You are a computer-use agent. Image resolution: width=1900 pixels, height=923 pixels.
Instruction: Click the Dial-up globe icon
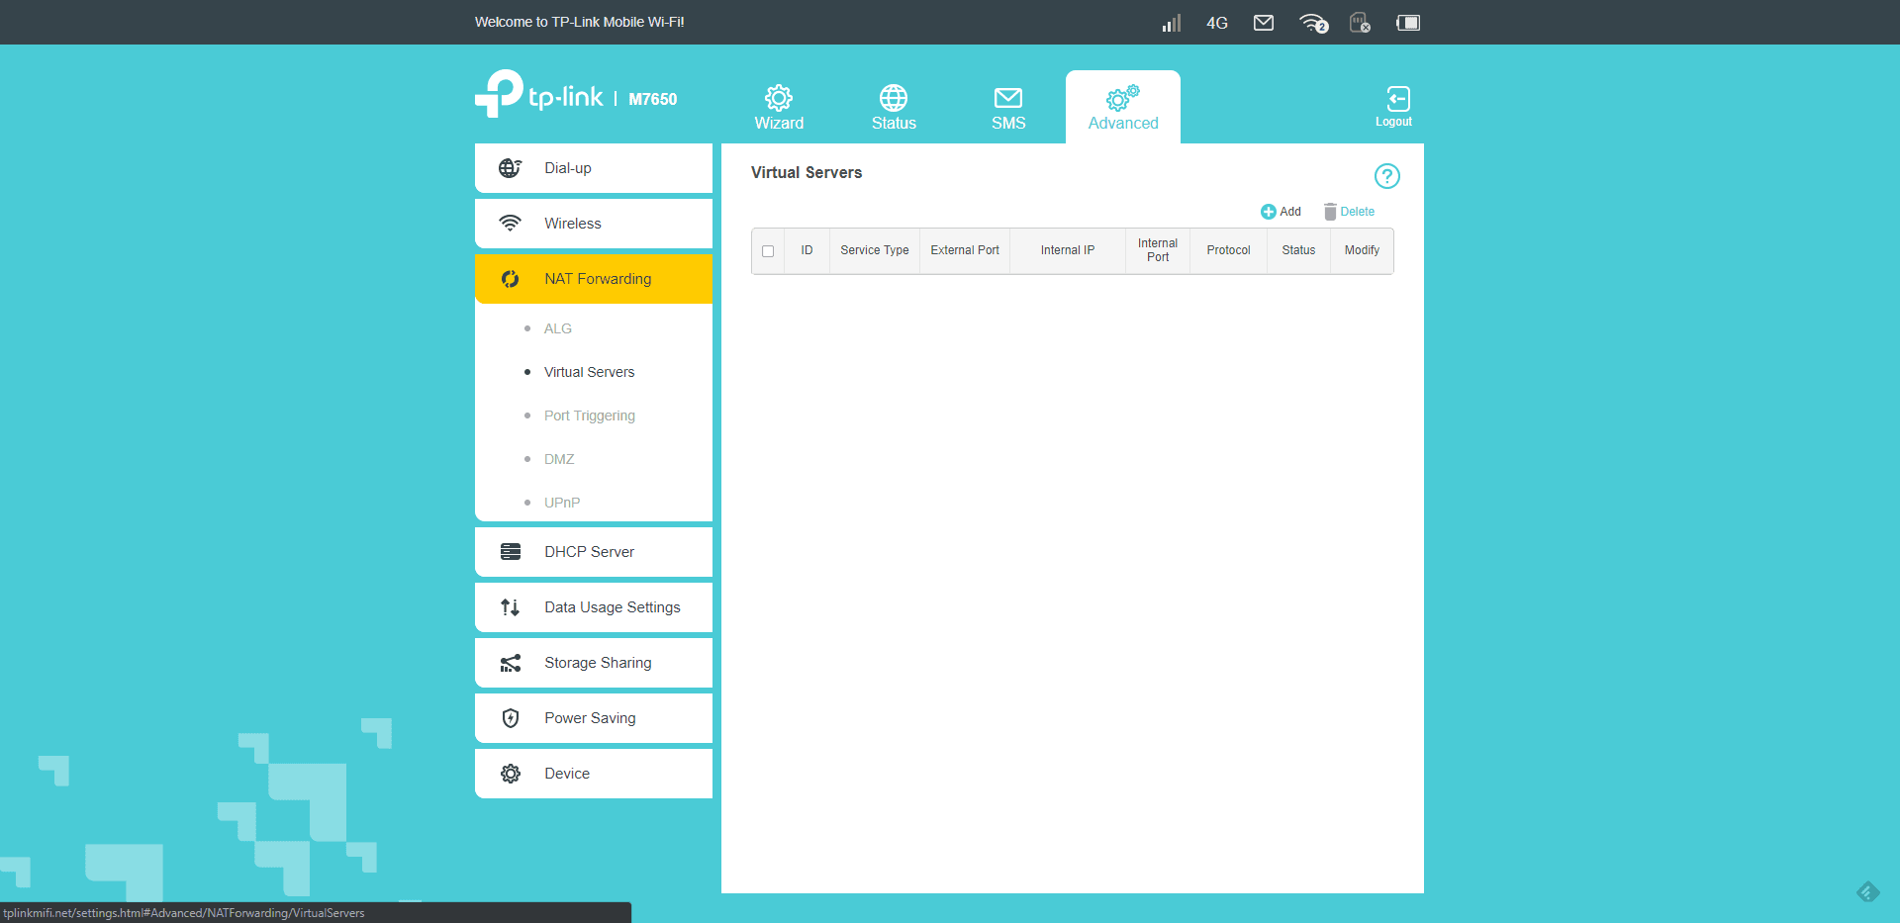510,168
